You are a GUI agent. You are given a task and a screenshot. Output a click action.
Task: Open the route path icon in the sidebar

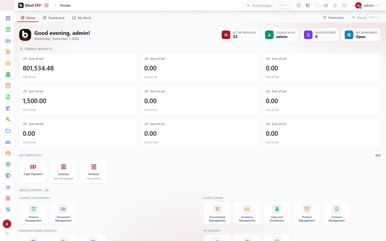pos(8,209)
